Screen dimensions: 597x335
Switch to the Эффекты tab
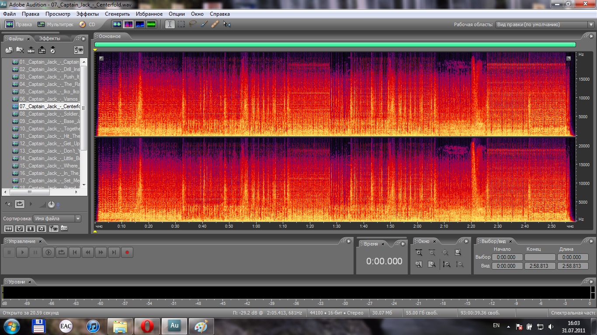[50, 39]
